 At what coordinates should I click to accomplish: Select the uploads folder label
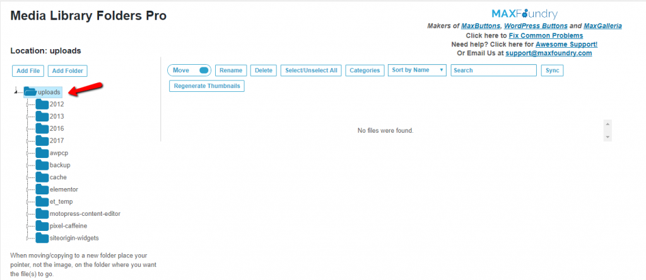49,92
